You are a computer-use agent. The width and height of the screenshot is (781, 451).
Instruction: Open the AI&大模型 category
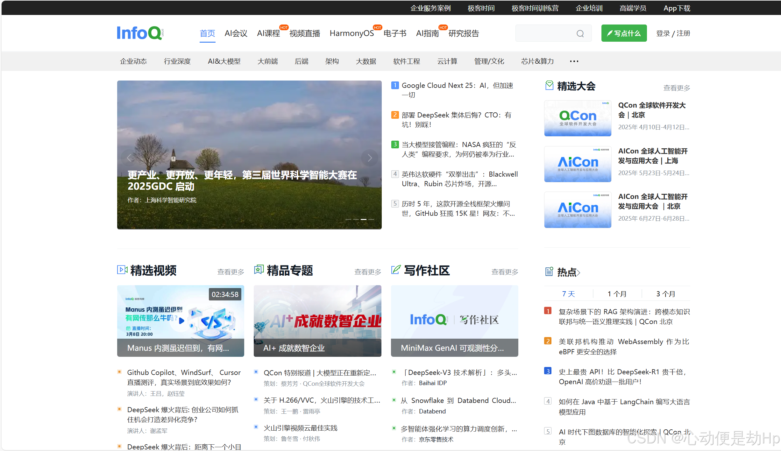pos(224,61)
